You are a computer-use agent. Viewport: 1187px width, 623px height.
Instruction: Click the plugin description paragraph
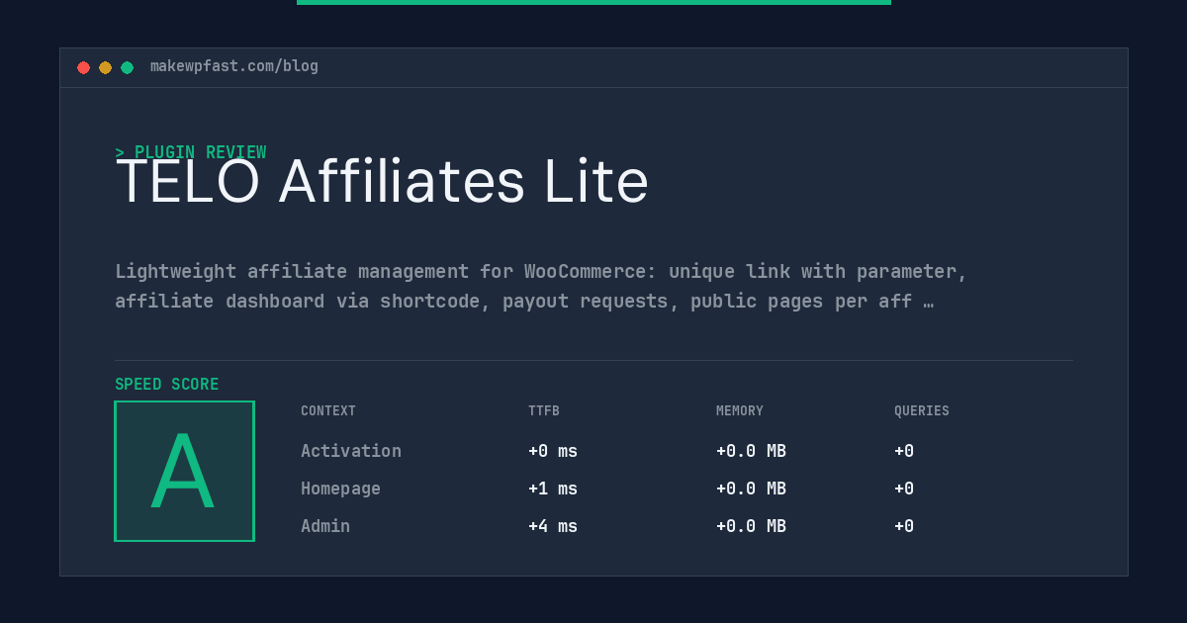point(541,286)
